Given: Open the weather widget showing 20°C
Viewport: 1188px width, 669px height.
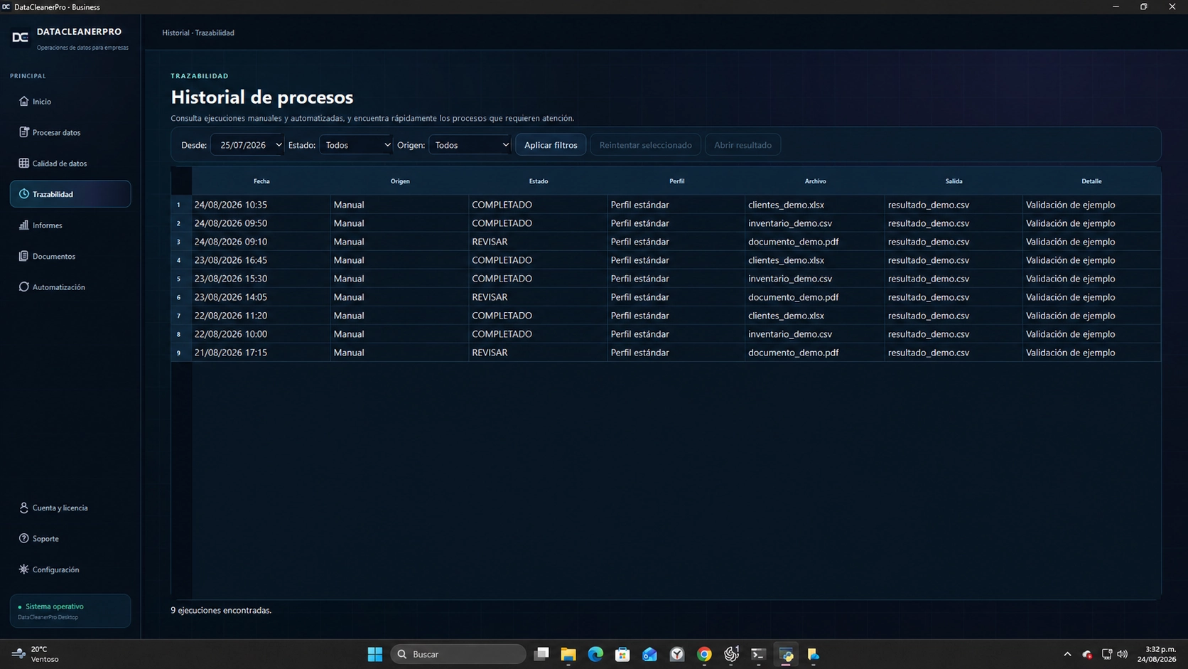Looking at the screenshot, I should pyautogui.click(x=36, y=654).
